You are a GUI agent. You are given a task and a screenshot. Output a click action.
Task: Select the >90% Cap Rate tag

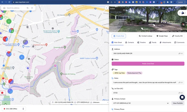119,73
